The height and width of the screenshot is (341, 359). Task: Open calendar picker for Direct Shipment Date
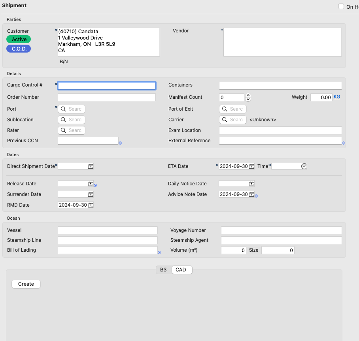click(x=91, y=166)
